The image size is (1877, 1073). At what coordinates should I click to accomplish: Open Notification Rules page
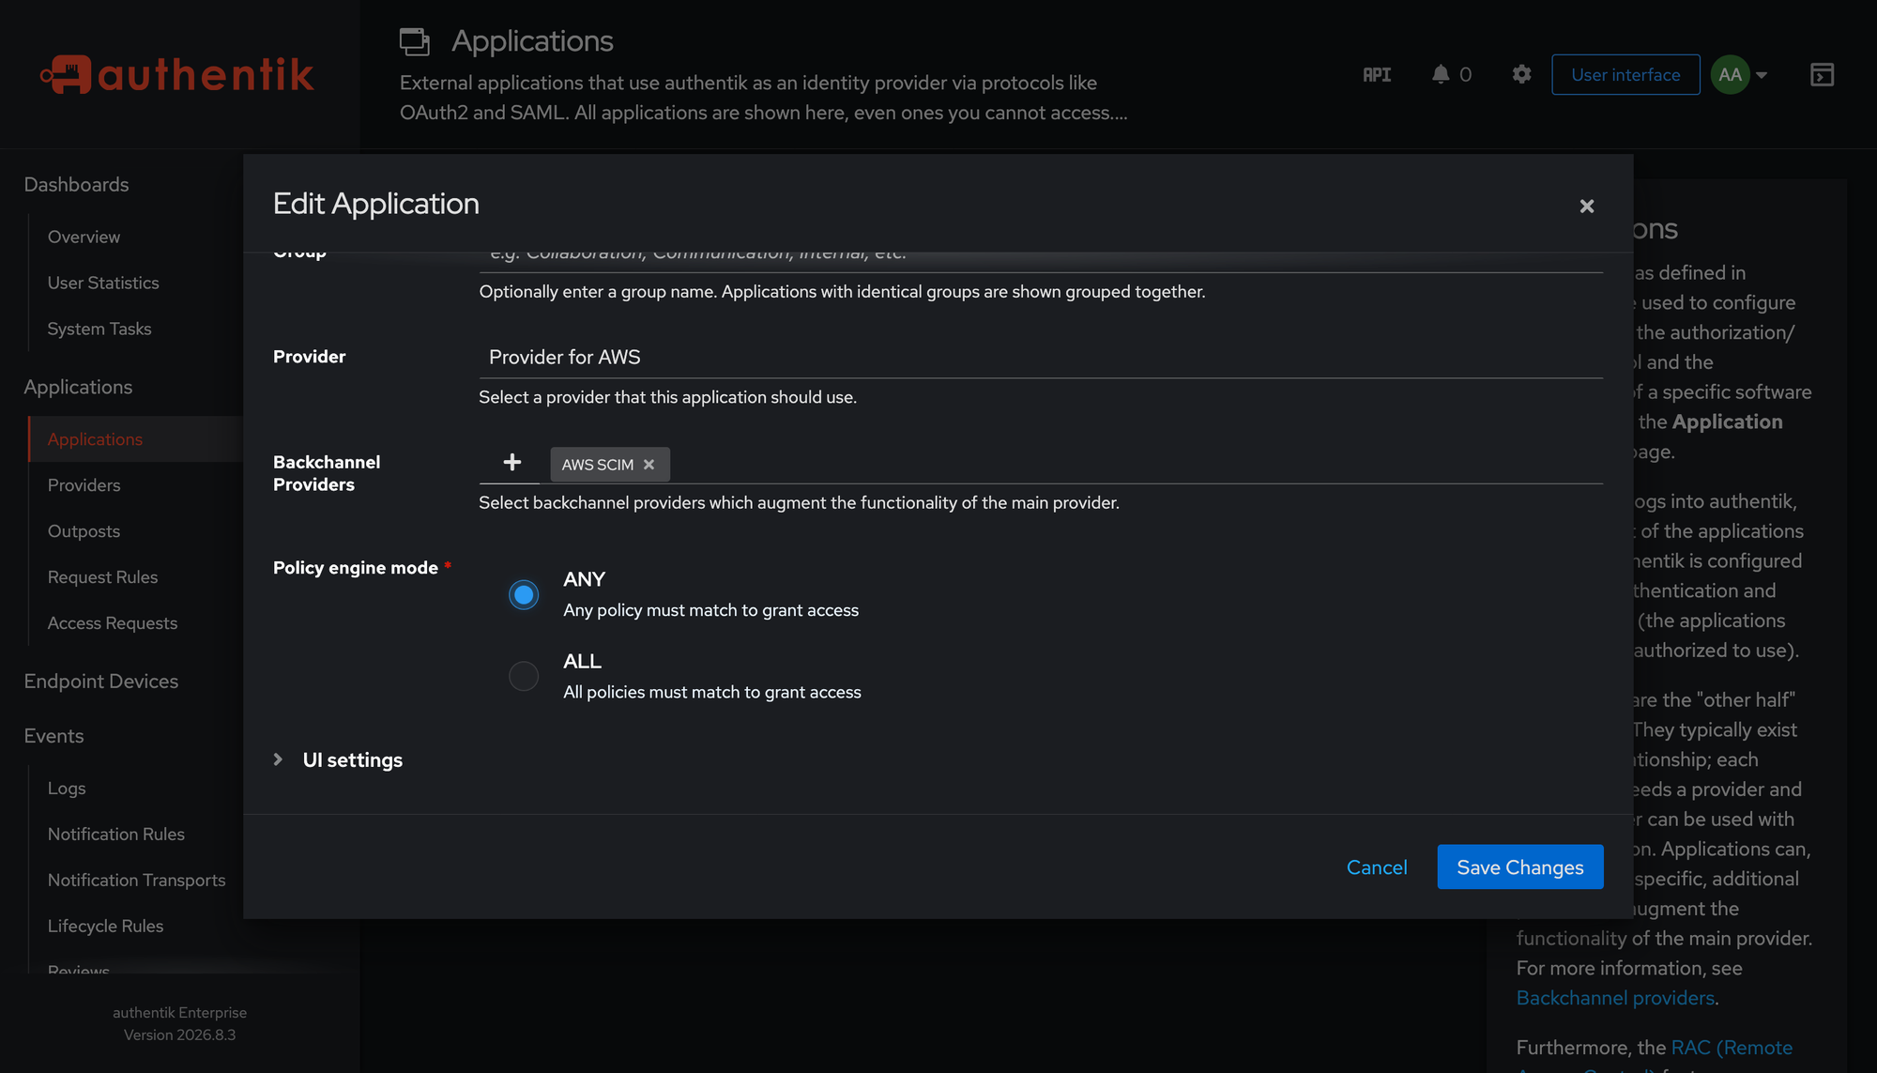[x=116, y=835]
